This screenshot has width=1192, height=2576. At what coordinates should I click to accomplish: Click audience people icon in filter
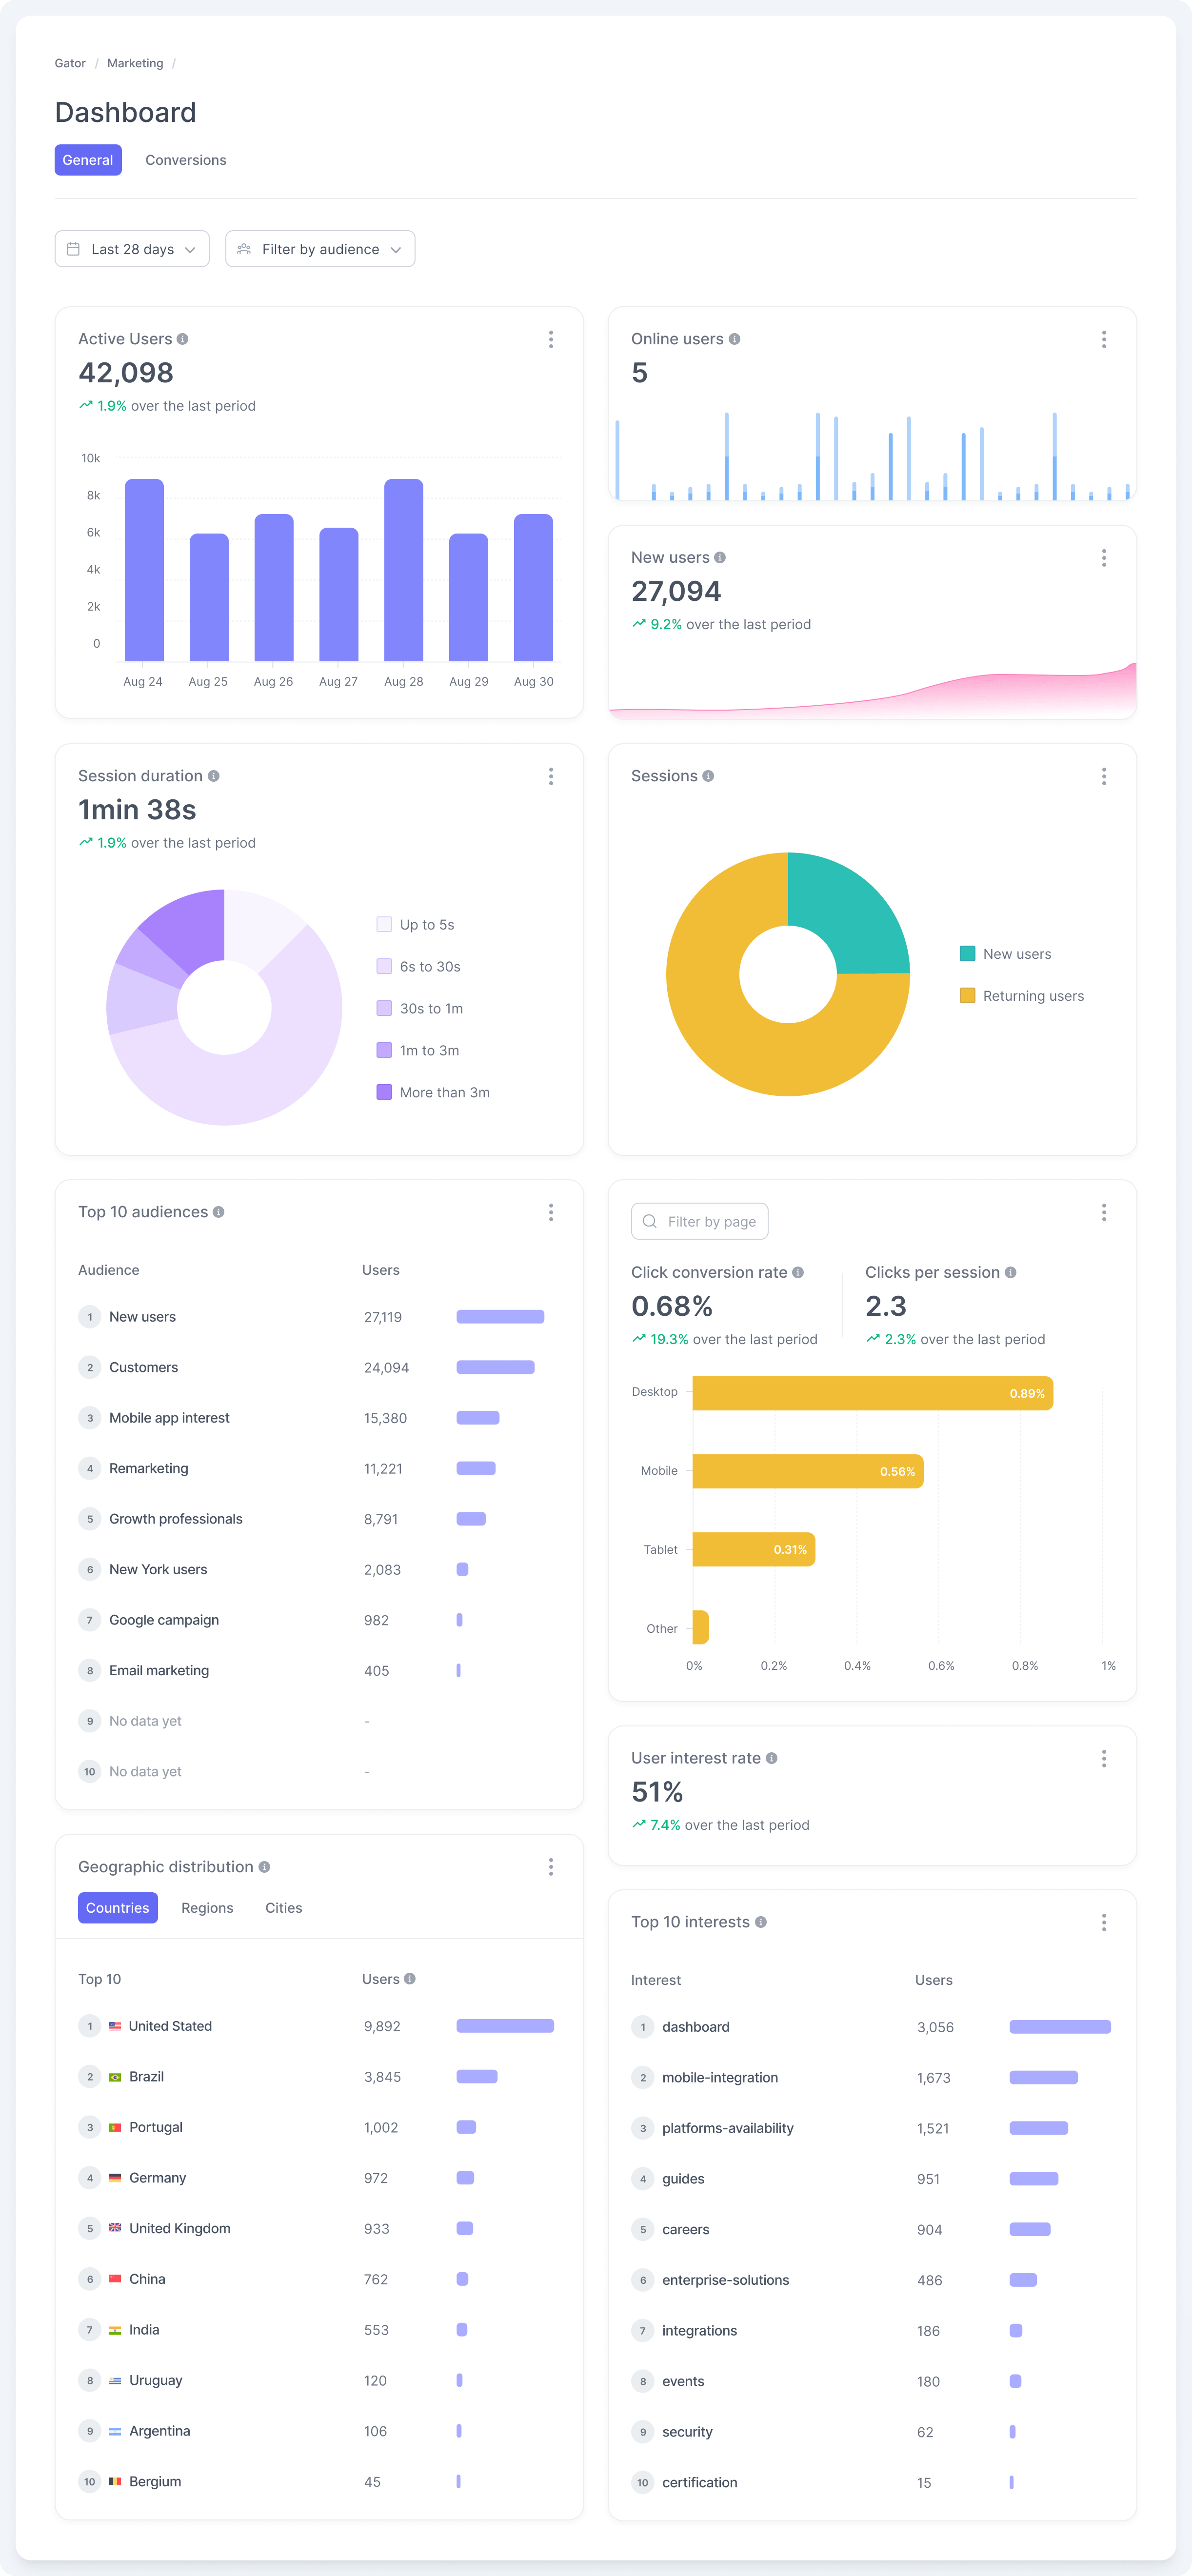point(244,249)
